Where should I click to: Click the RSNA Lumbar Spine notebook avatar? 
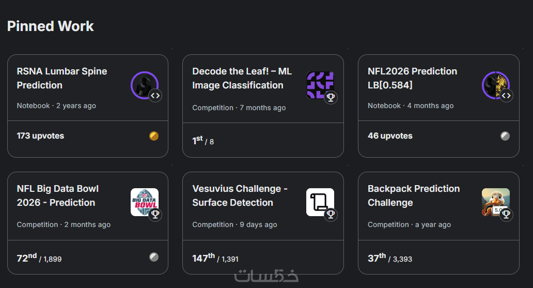coord(144,85)
